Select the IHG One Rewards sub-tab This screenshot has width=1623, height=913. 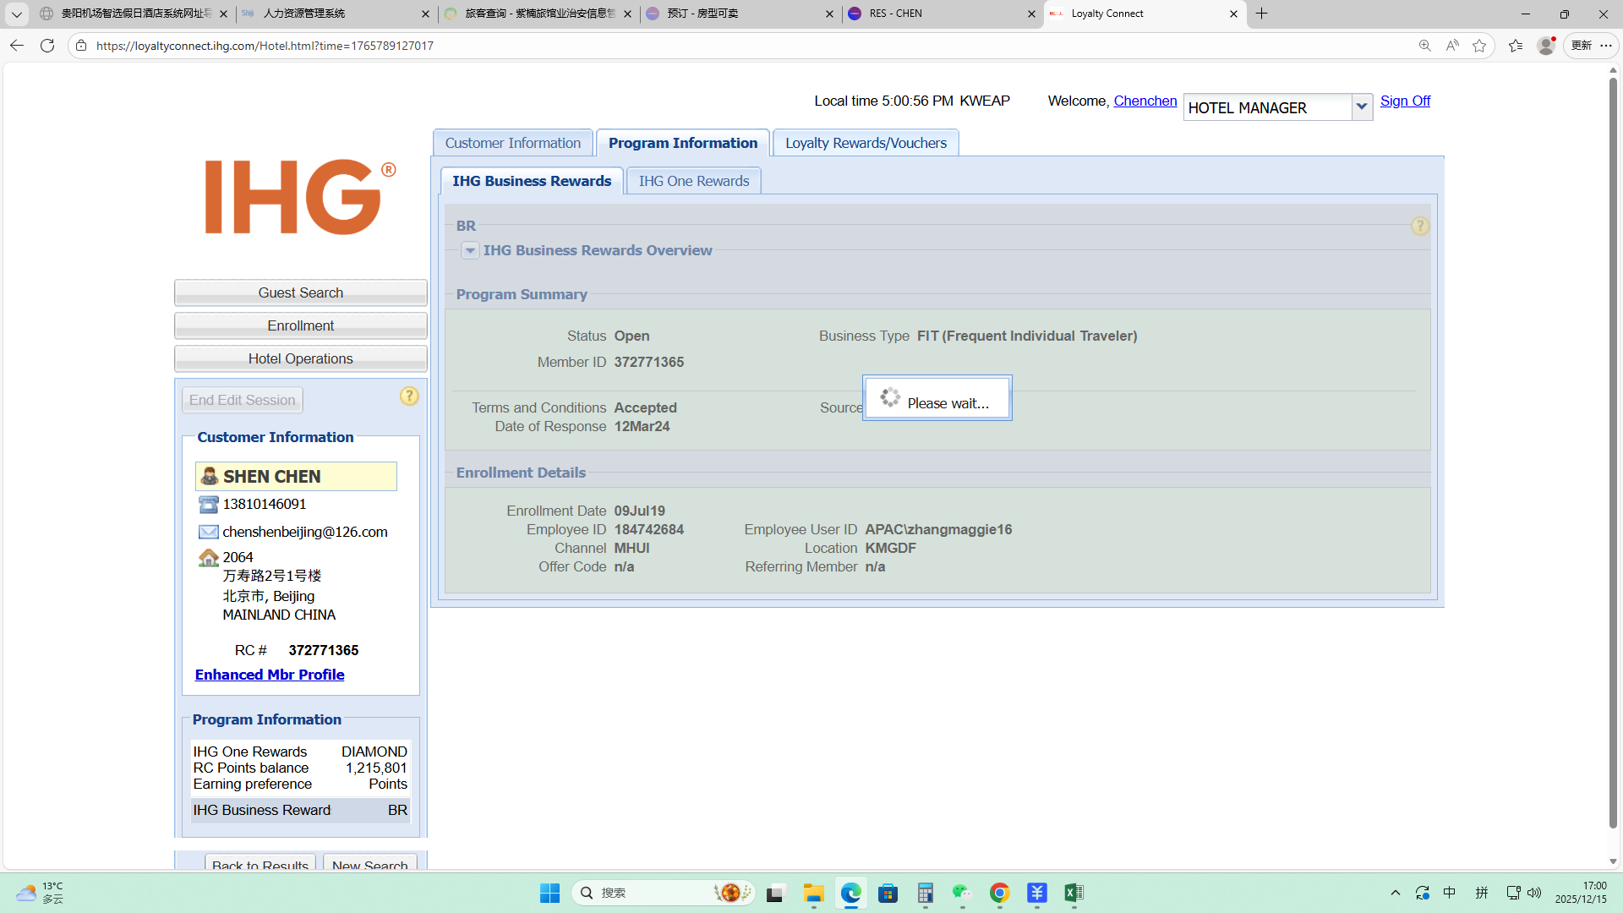point(693,181)
